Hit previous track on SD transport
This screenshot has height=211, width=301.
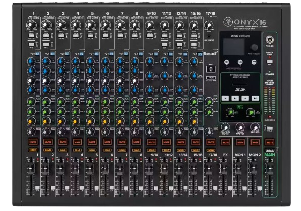[x=225, y=98]
